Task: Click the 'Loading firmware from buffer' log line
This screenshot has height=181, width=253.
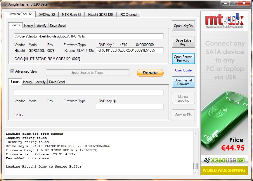Action: 34,134
